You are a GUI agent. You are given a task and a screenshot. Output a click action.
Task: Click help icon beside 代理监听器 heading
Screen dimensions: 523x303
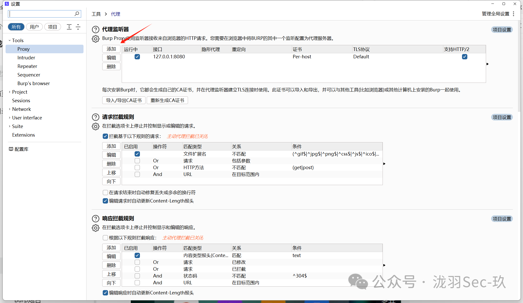pyautogui.click(x=95, y=30)
